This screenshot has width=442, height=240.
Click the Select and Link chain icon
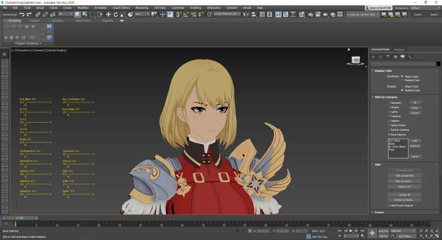(x=38, y=14)
